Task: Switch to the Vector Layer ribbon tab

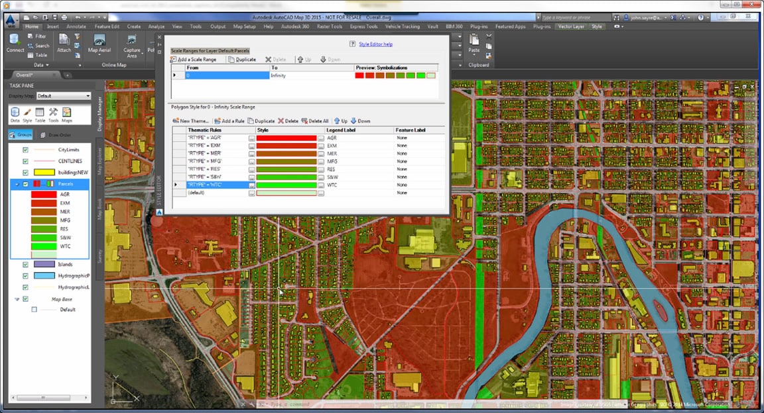Action: click(x=571, y=26)
